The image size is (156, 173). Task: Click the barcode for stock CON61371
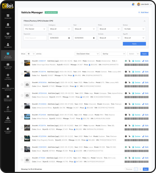tap(137, 65)
